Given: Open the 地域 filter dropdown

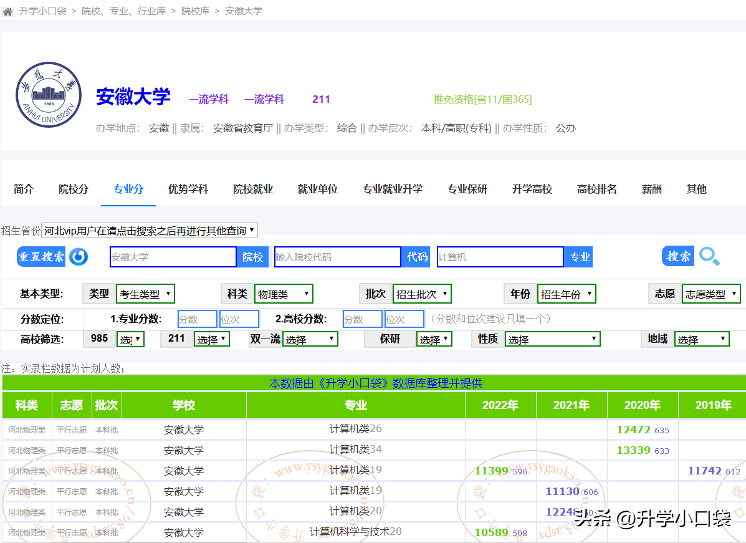Looking at the screenshot, I should [702, 339].
